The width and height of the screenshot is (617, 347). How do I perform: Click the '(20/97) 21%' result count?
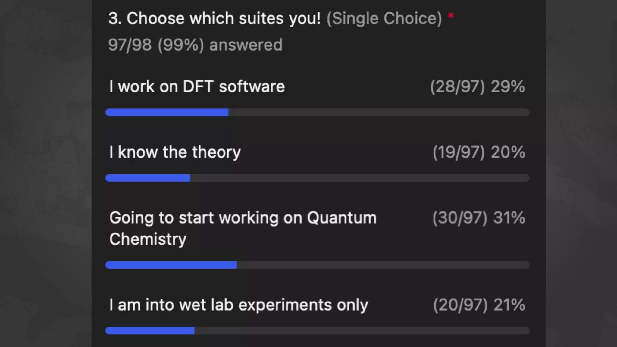[479, 305]
